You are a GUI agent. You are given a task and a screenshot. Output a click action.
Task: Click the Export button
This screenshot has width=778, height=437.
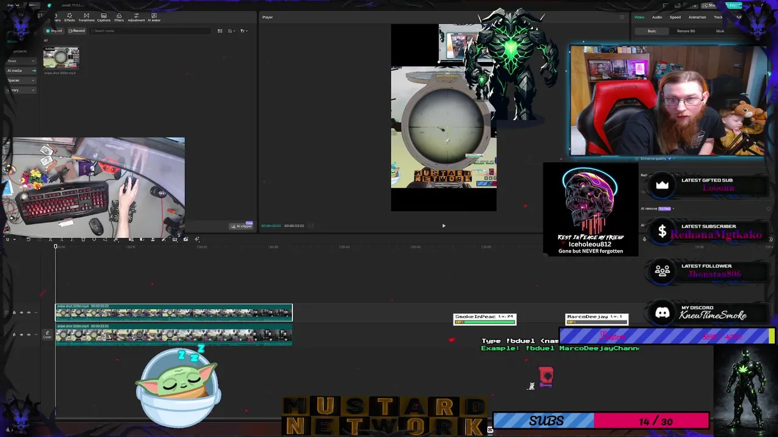[734, 5]
